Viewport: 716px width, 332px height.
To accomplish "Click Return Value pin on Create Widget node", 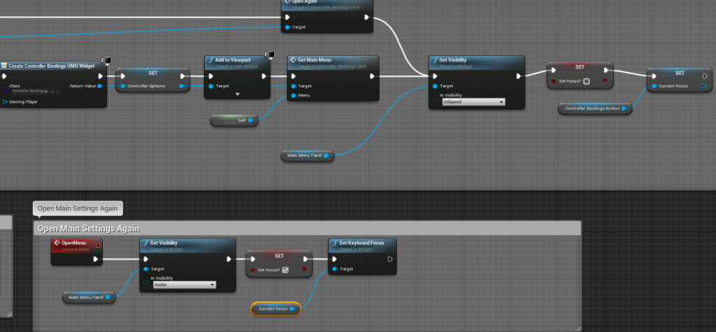I will tap(100, 86).
